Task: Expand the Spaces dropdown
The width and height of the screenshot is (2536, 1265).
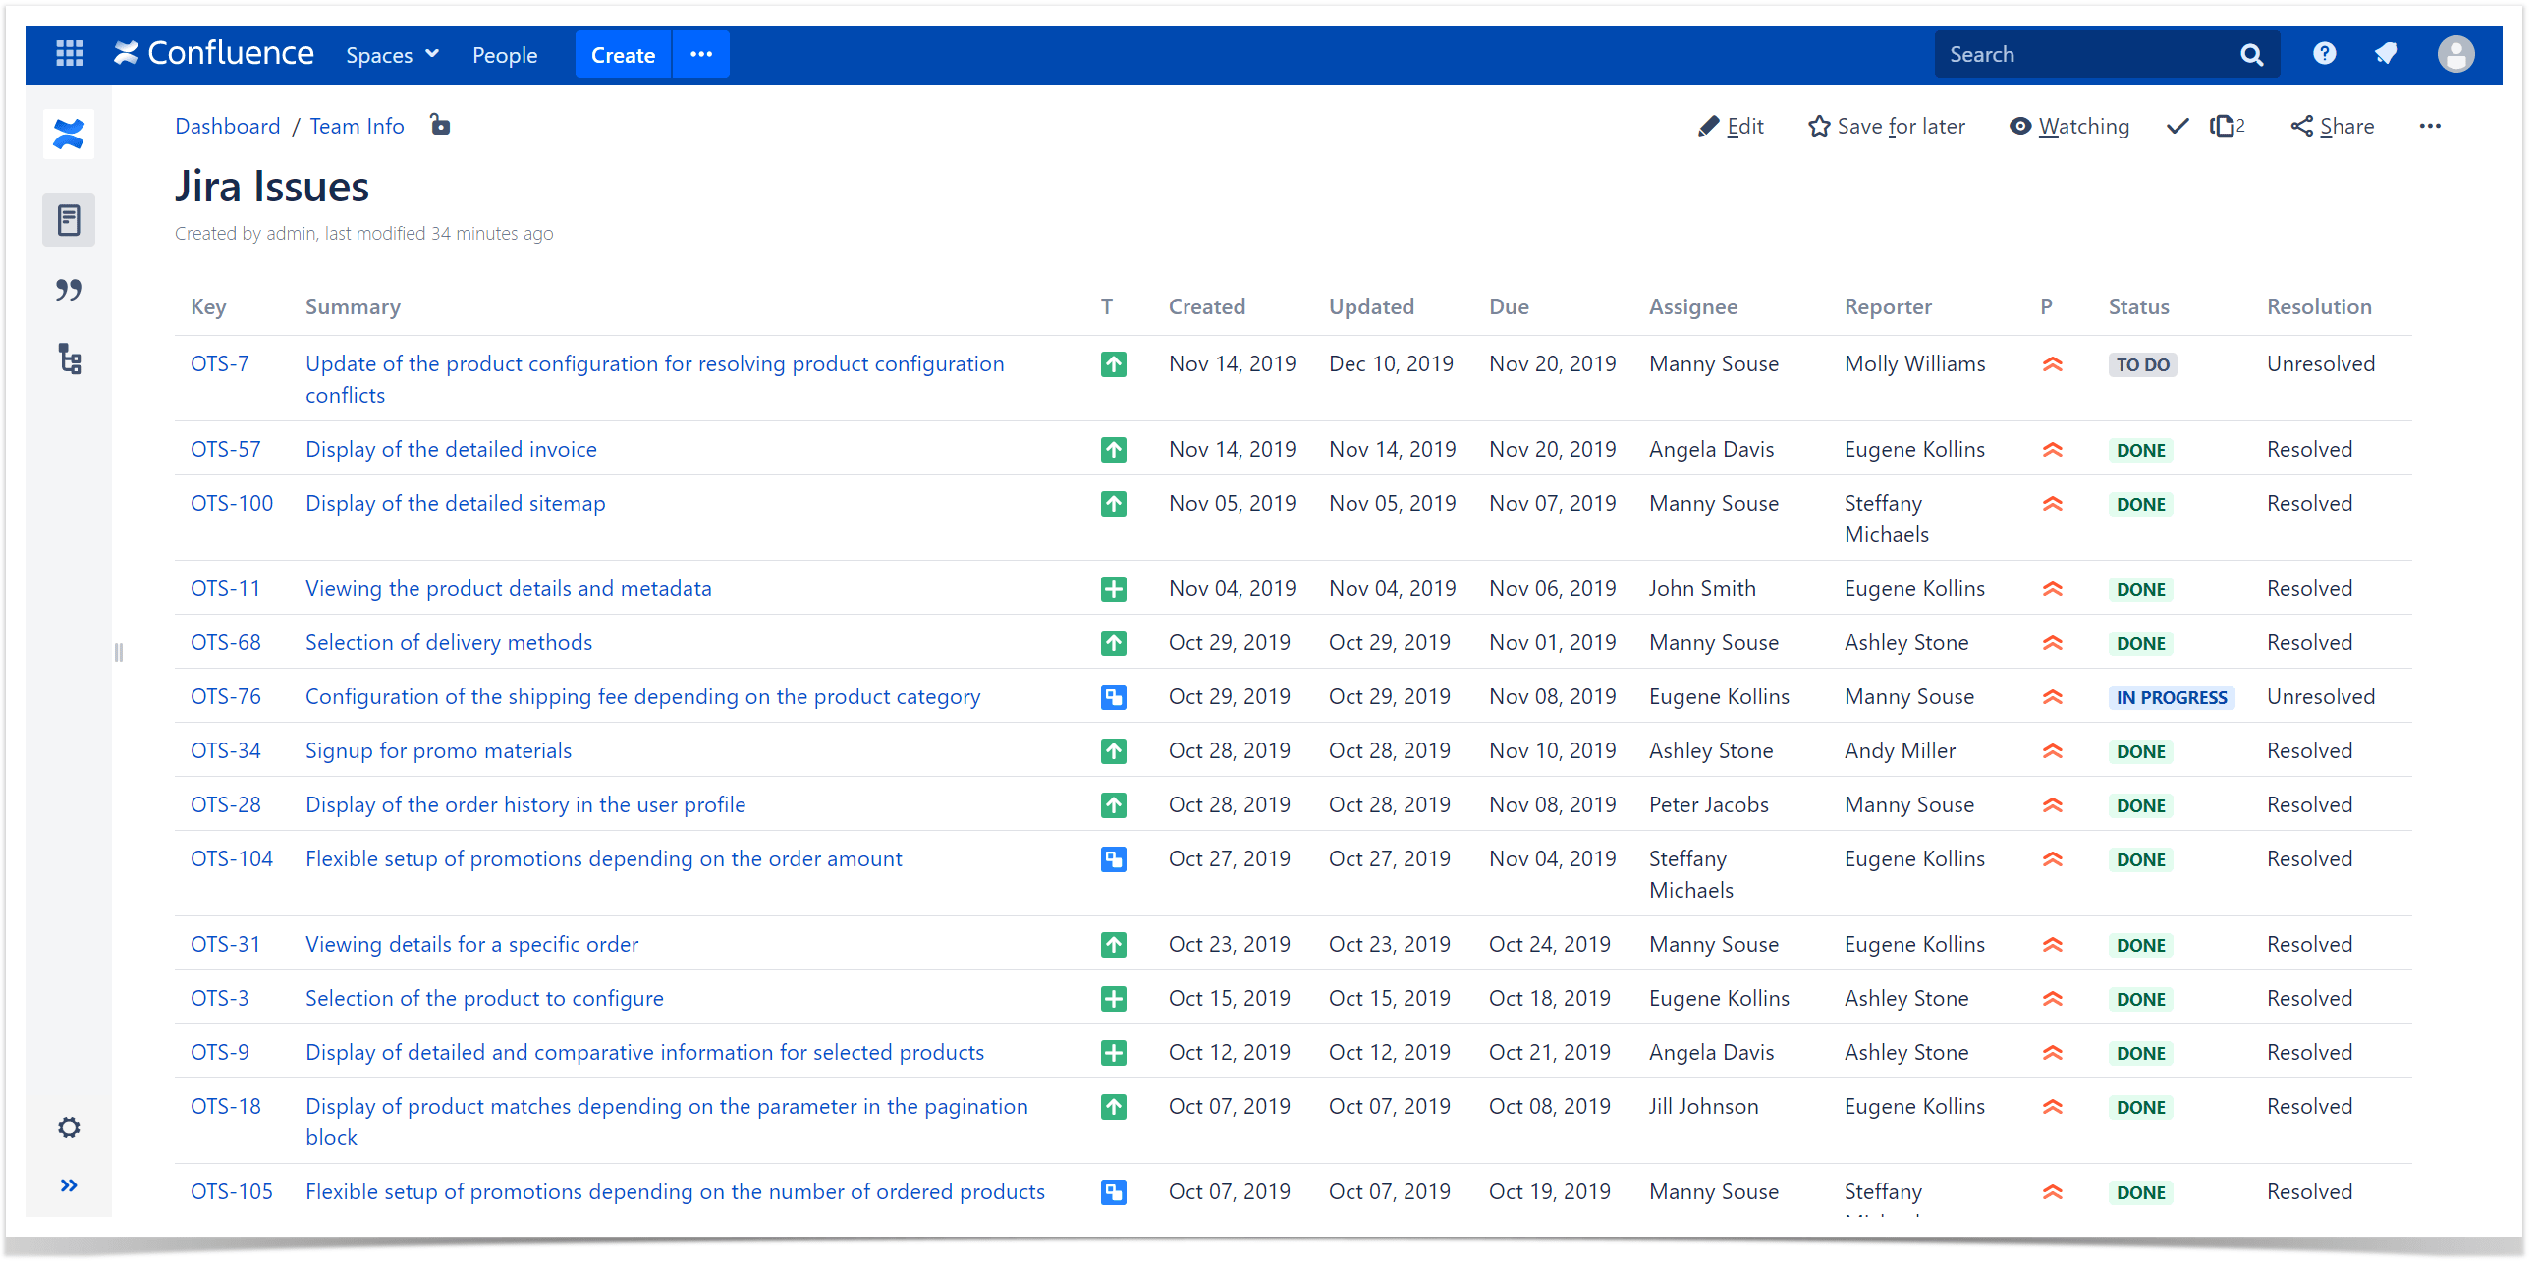Action: [392, 55]
